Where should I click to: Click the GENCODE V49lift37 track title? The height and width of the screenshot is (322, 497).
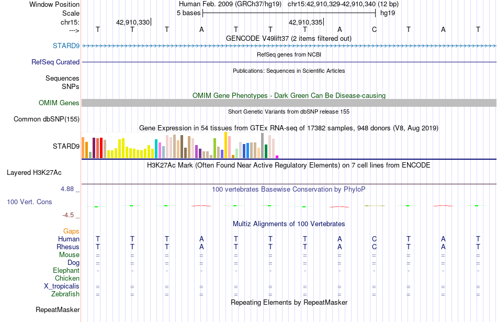[x=288, y=38]
